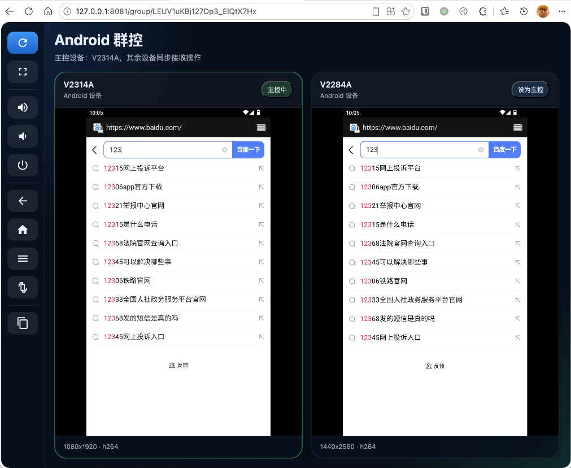Select 12306铁路官网 suggestion on V2314A
The image size is (571, 468).
(x=178, y=281)
